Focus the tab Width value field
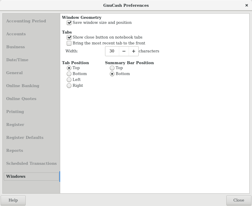This screenshot has height=206, width=252. [x=112, y=51]
